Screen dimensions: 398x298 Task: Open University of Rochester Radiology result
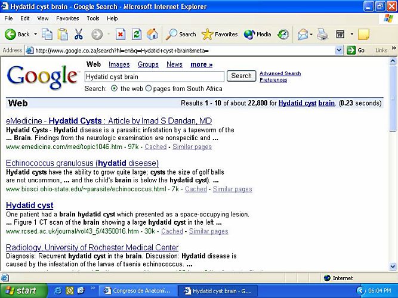(92, 247)
